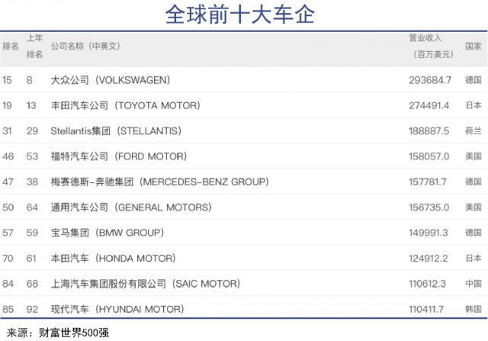This screenshot has width=488, height=341.
Task: Click the 现代汽车 (HYUNDAI MOTOR) name
Action: (x=117, y=309)
